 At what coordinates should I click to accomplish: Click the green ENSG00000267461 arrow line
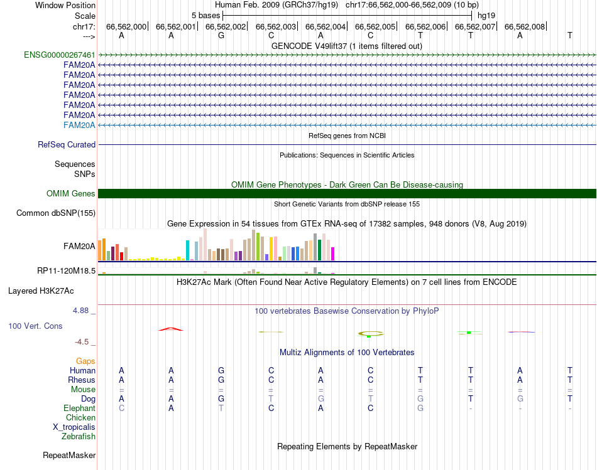tap(347, 55)
